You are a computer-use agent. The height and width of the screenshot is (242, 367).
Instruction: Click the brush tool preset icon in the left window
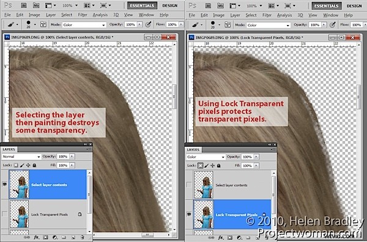(11, 24)
